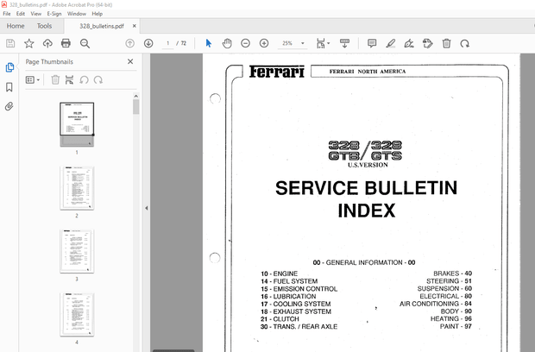535x352 pixels.
Task: Click the "14 - FUEL SYSTEM" index entry
Action: click(289, 281)
